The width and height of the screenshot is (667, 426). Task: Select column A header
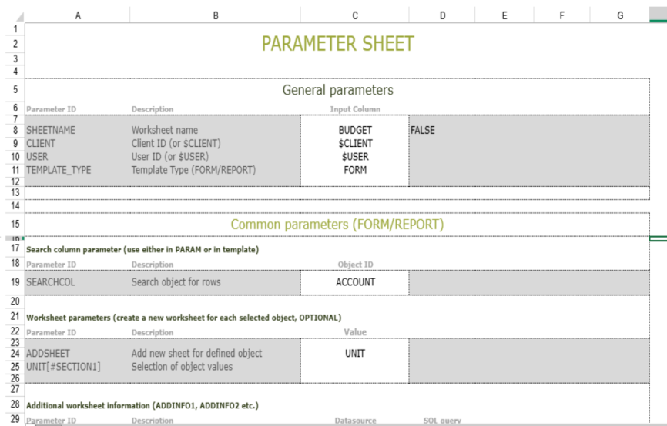click(78, 15)
